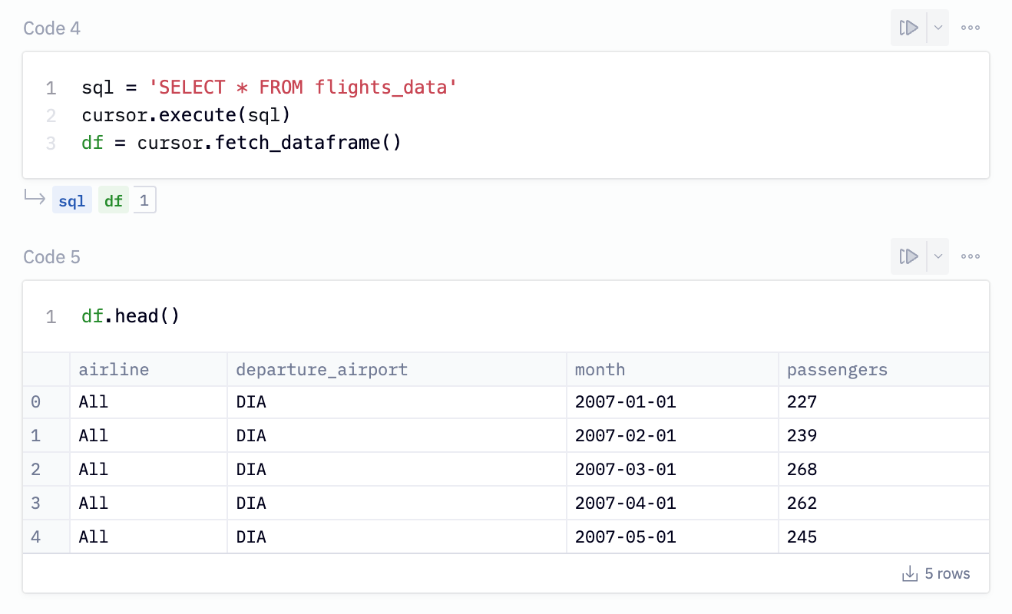The width and height of the screenshot is (1012, 614).
Task: Run the Code 5 cell
Action: pos(908,256)
